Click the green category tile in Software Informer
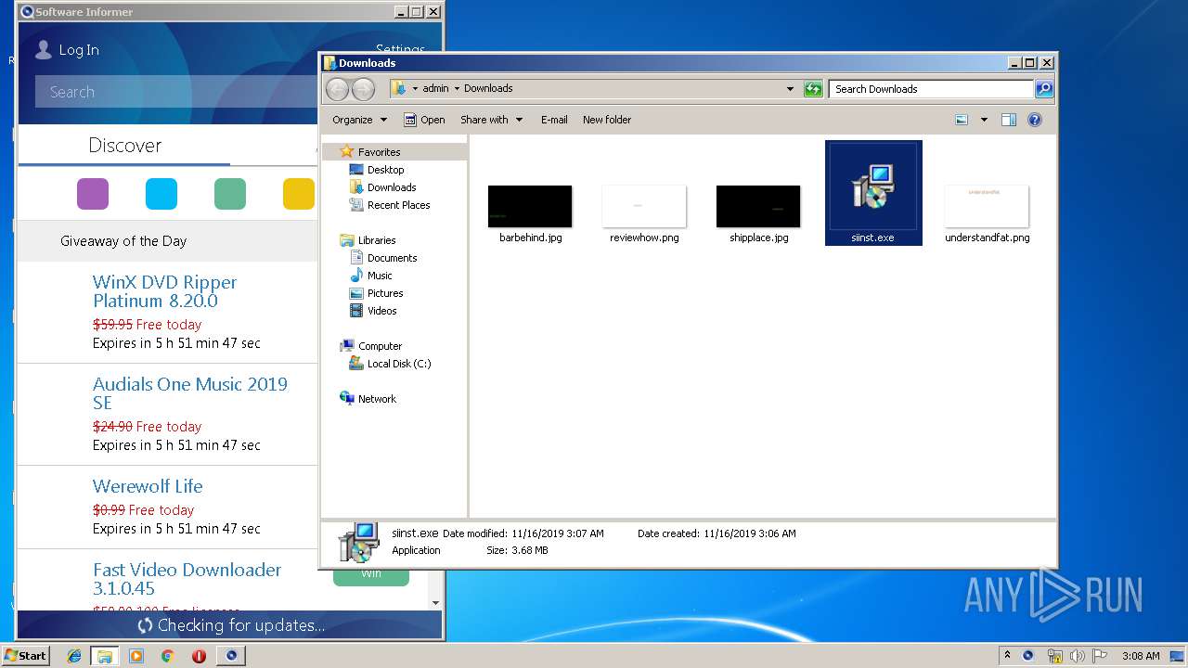 coord(230,194)
